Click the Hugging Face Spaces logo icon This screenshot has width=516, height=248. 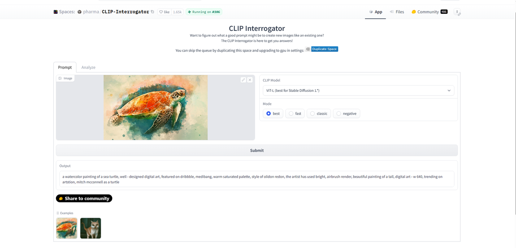[56, 12]
